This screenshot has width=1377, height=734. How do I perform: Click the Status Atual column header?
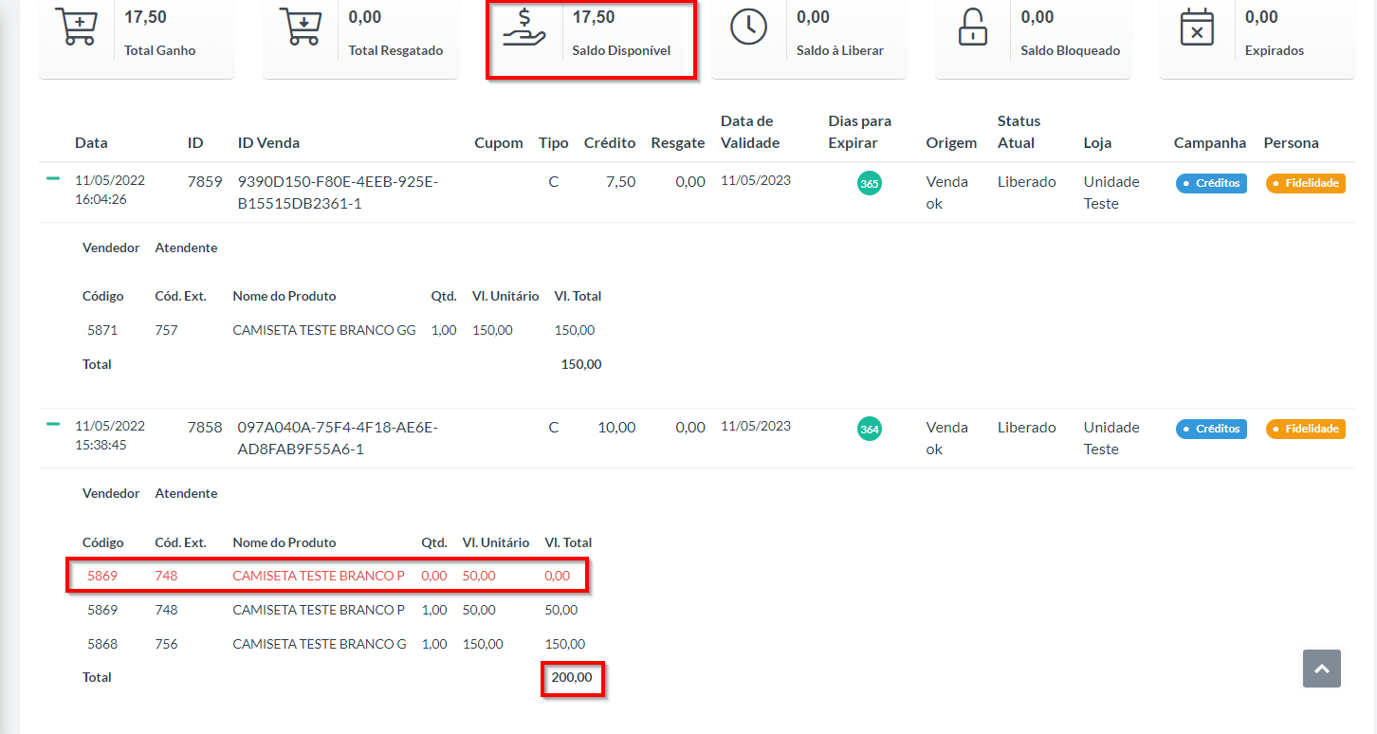1019,132
